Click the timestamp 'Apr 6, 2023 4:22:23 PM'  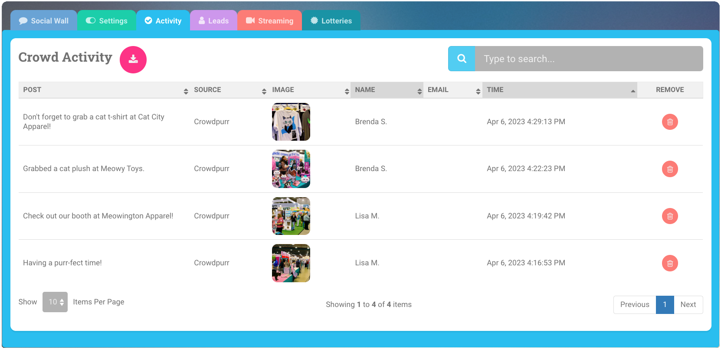(526, 168)
